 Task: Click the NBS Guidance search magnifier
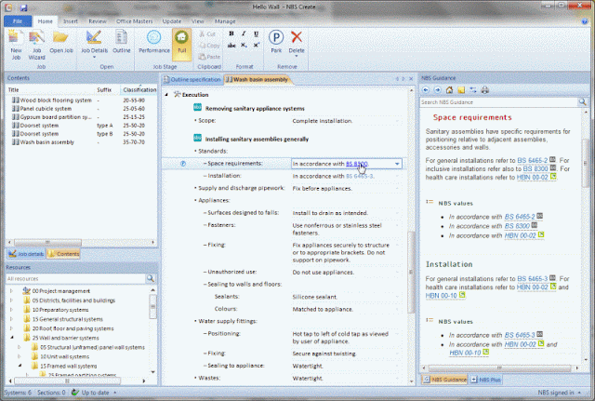pos(582,101)
